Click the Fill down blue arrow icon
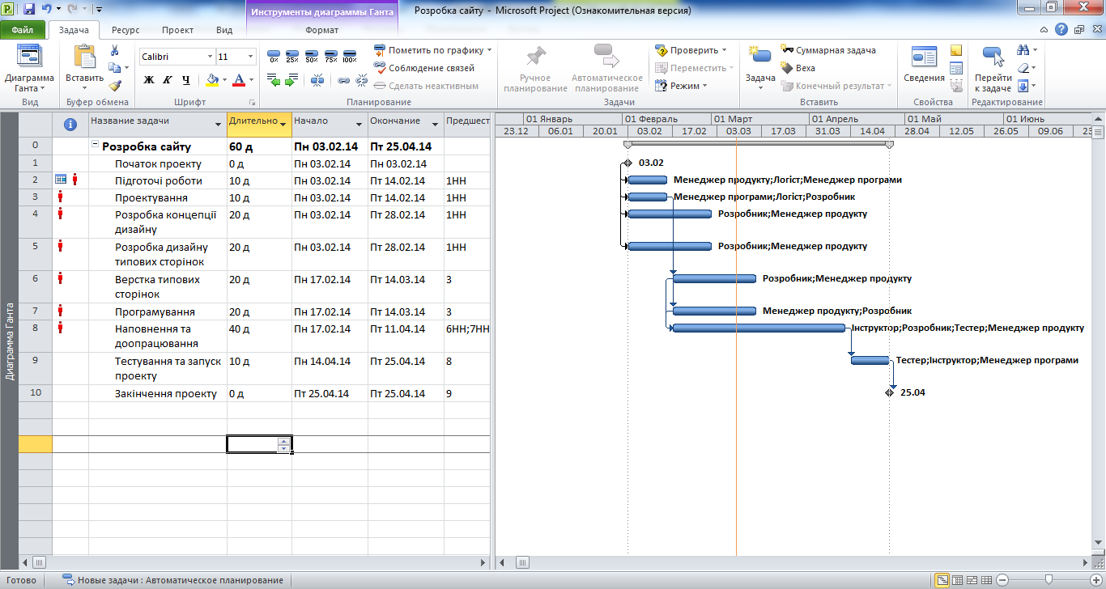The width and height of the screenshot is (1106, 589). click(x=1023, y=86)
